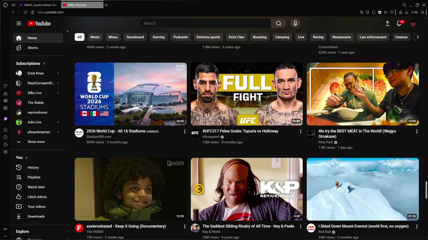Select the Music filter chip
The width and height of the screenshot is (428, 240).
click(95, 37)
